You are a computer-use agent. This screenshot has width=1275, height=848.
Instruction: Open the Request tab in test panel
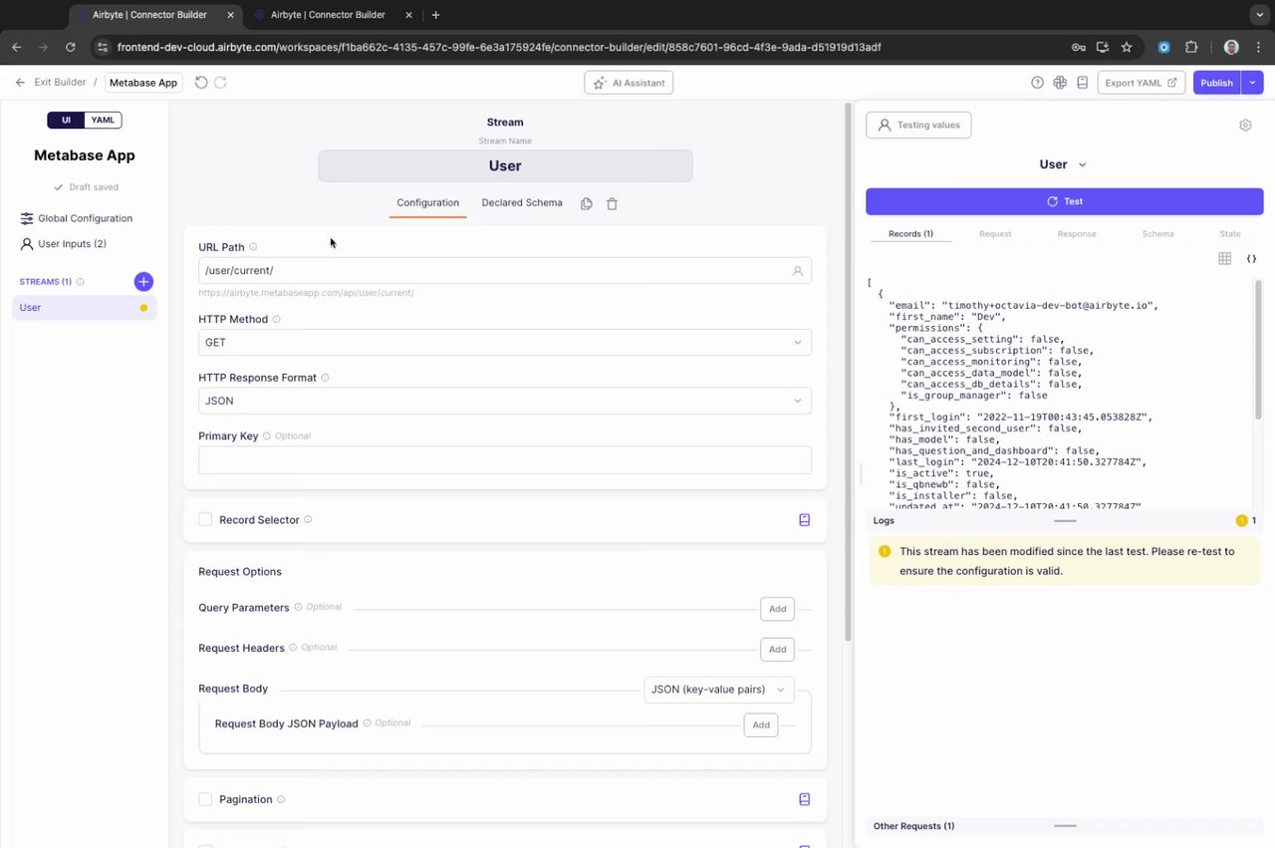point(995,234)
